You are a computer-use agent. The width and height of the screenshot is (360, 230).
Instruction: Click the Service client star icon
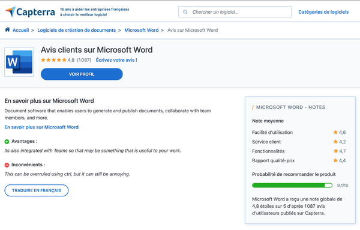pos(335,142)
